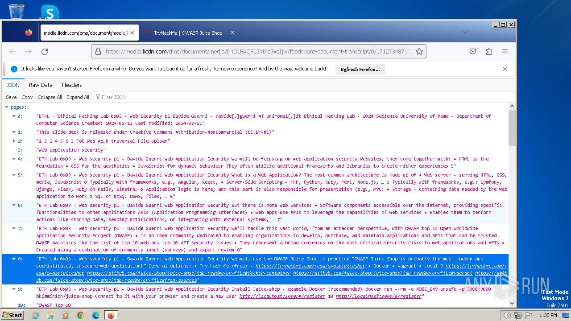Screen dimensions: 571x321
Task: Open Skype shortcut on the desktop
Action: pyautogui.click(x=49, y=12)
